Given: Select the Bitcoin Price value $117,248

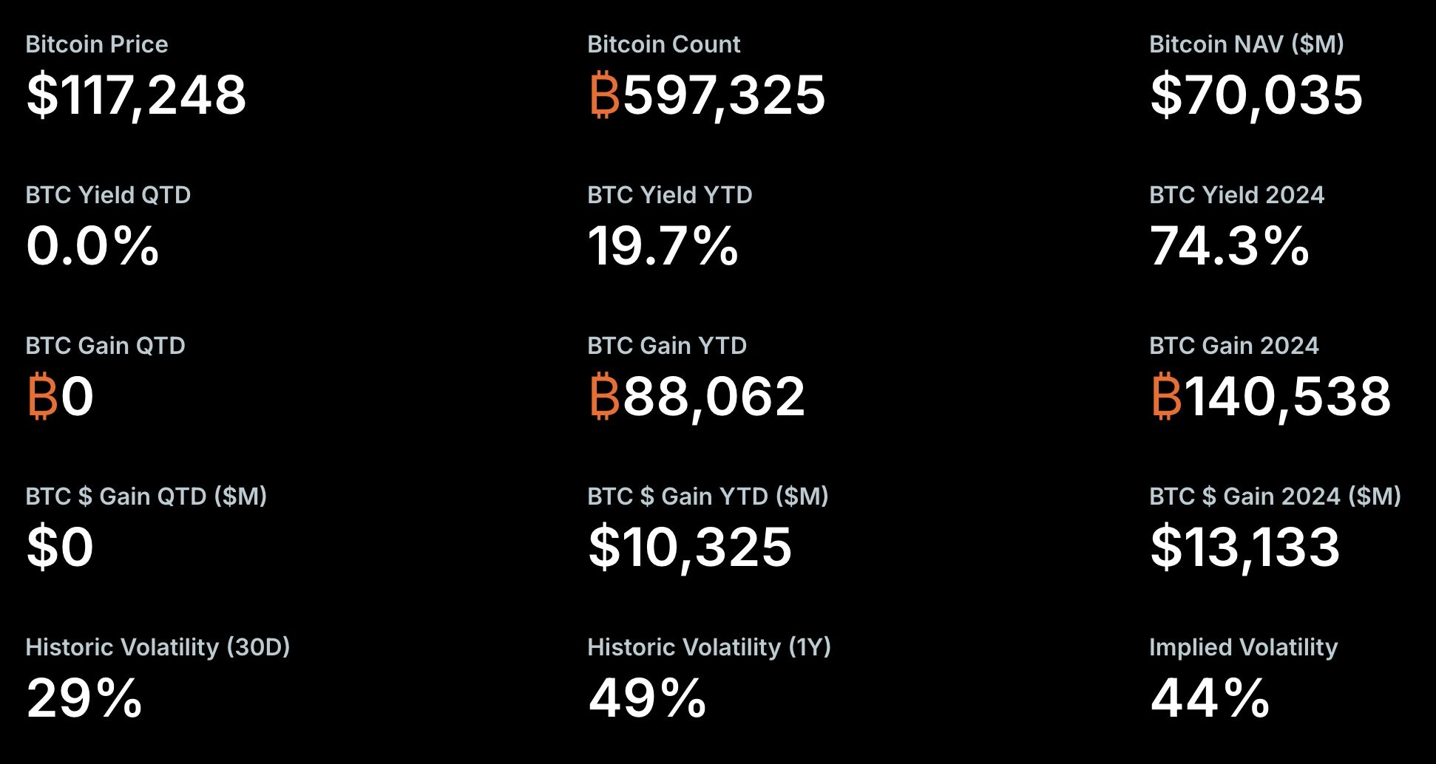Looking at the screenshot, I should point(136,95).
